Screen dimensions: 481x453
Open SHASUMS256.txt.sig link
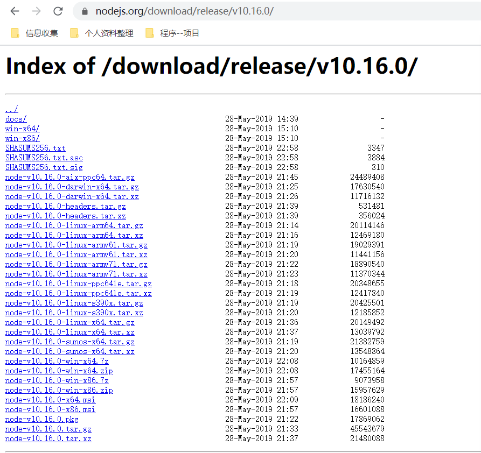point(44,167)
